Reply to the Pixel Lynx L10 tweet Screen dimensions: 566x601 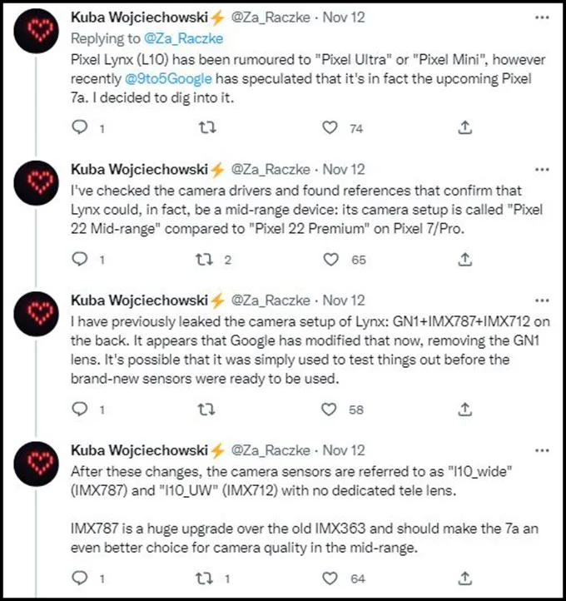(x=80, y=127)
